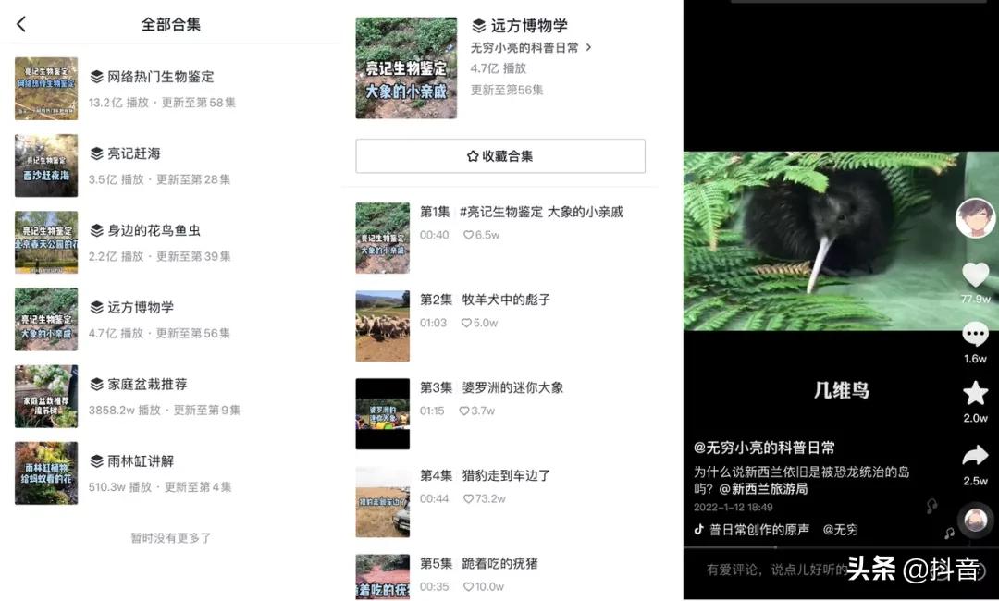Go back from the 全部合集 page
This screenshot has height=601, width=999.
(20, 24)
